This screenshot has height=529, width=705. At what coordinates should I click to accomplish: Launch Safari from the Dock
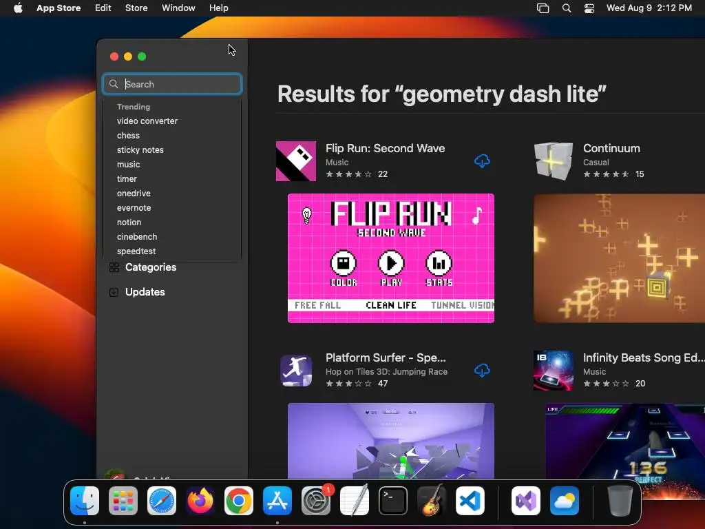click(x=162, y=501)
